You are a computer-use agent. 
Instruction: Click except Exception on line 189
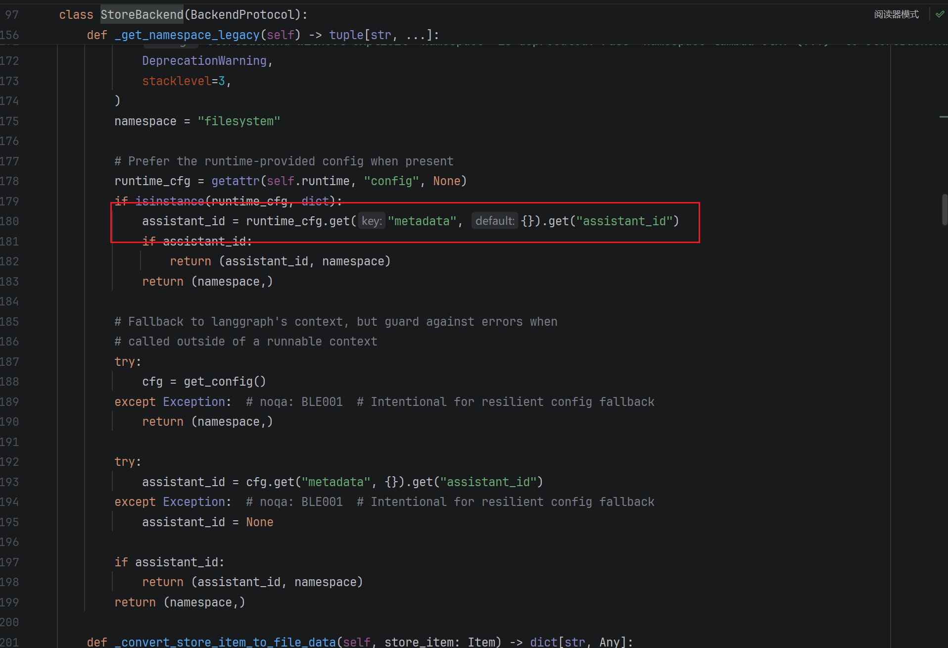170,402
